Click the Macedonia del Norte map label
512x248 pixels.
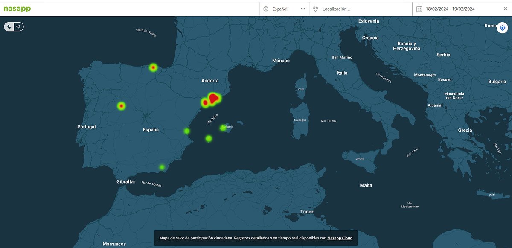(x=454, y=96)
